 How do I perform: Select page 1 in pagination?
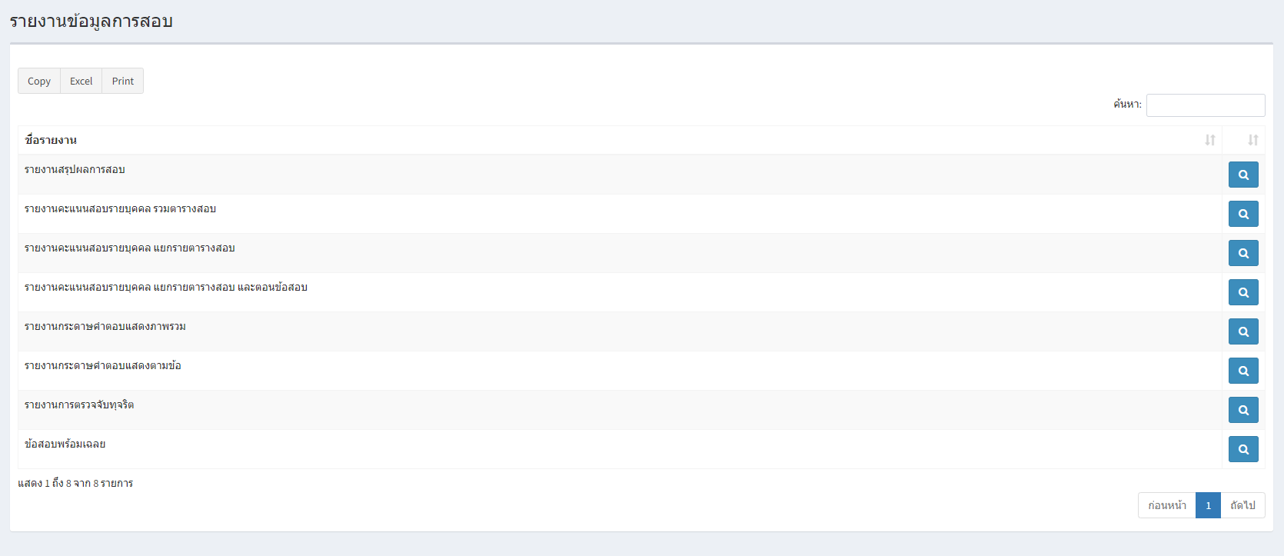click(x=1209, y=505)
